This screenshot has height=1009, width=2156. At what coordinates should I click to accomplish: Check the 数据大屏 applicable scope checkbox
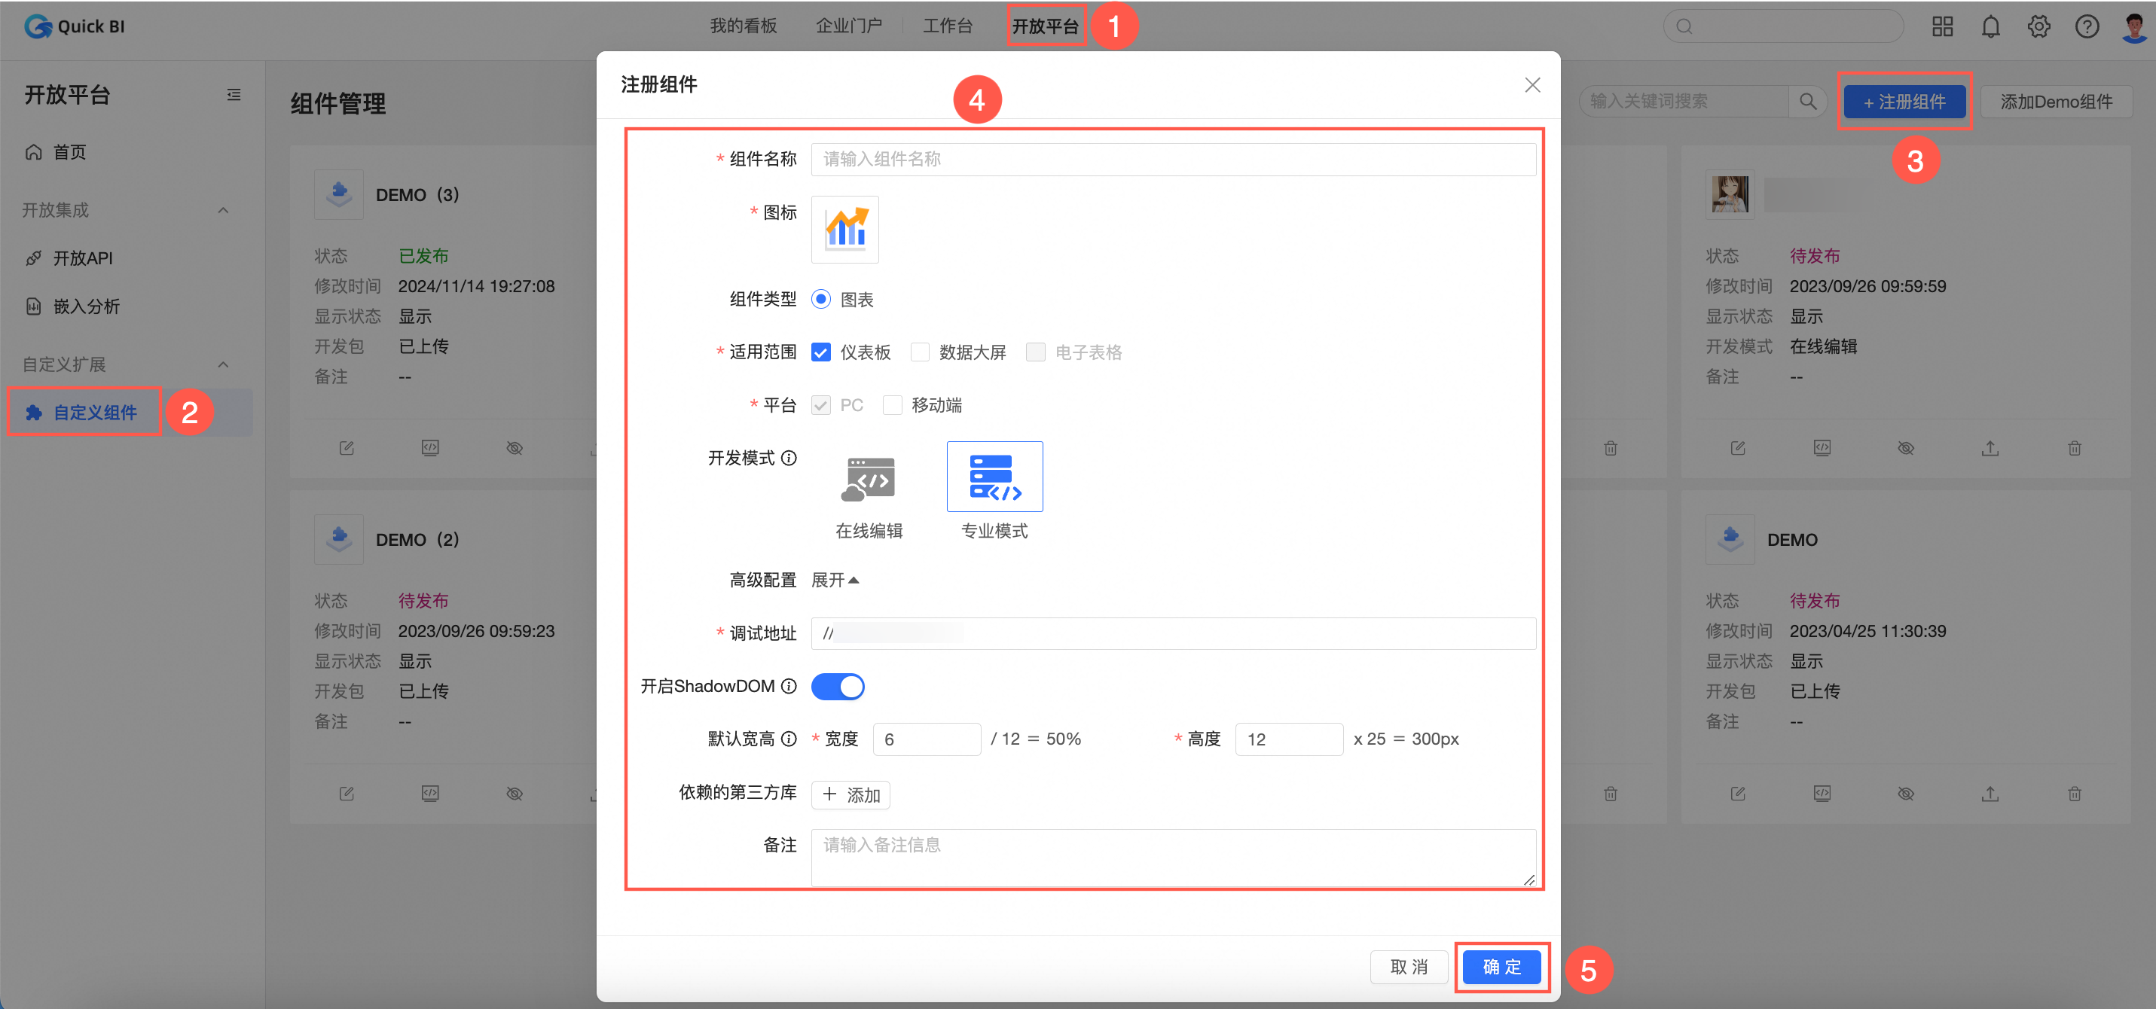tap(920, 352)
